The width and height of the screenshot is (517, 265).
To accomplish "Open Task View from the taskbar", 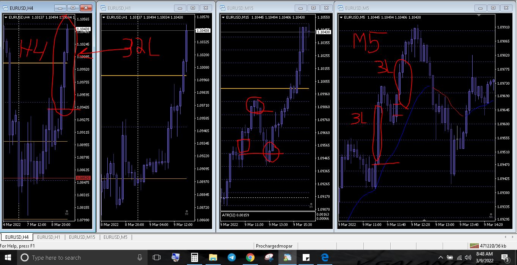I will [157, 257].
